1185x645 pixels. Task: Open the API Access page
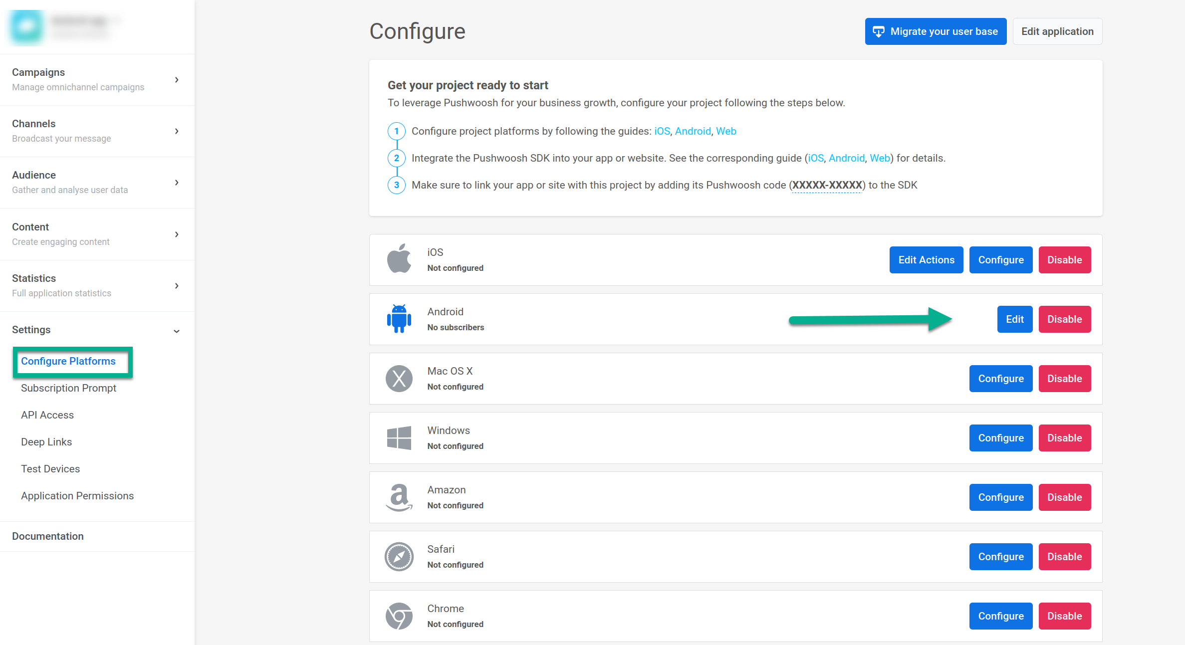click(47, 415)
